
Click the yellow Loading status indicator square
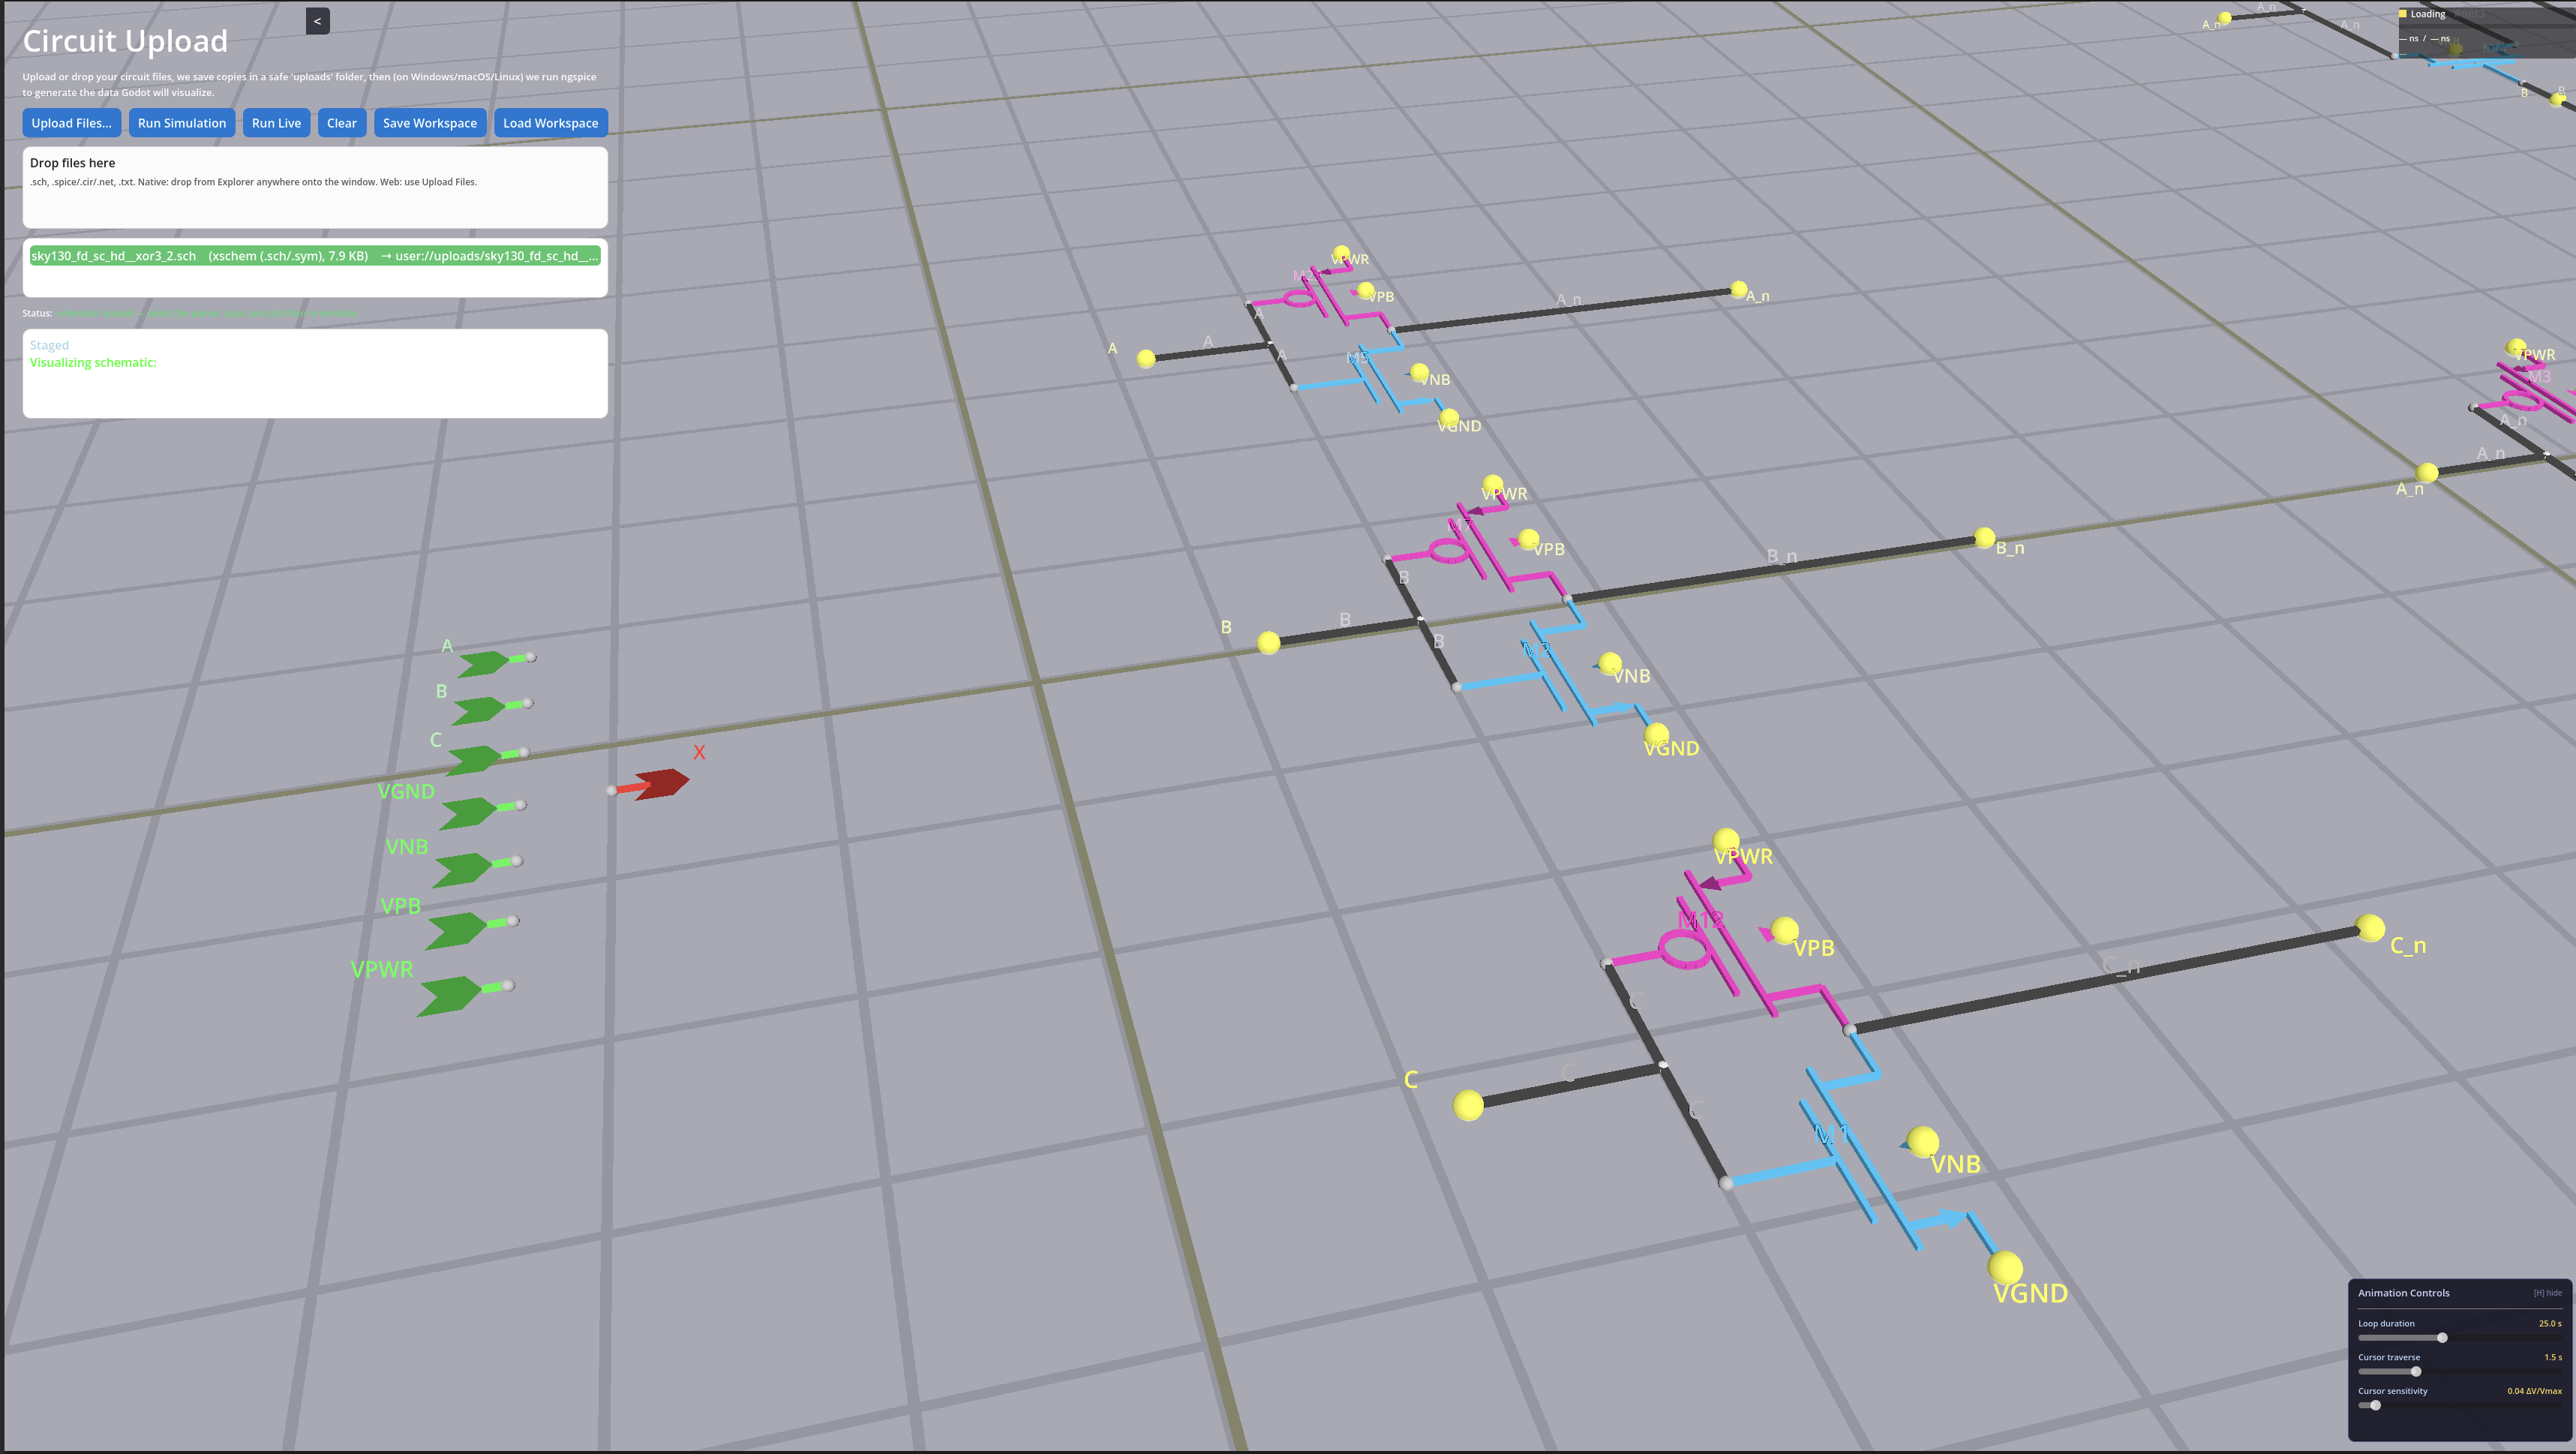pos(2403,14)
